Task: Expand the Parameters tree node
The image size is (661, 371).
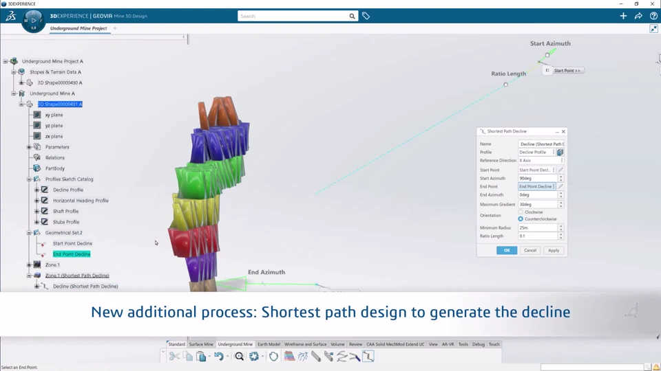Action: tap(29, 147)
